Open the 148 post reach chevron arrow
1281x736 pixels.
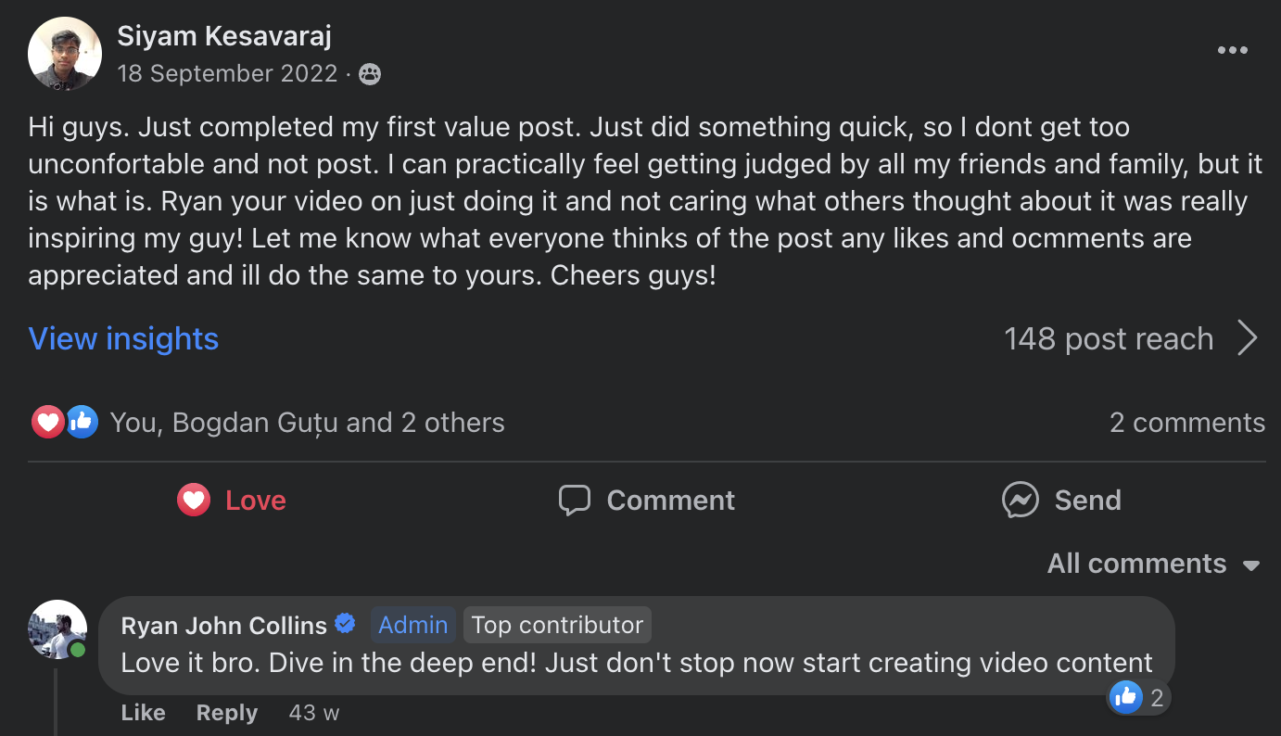click(1248, 339)
